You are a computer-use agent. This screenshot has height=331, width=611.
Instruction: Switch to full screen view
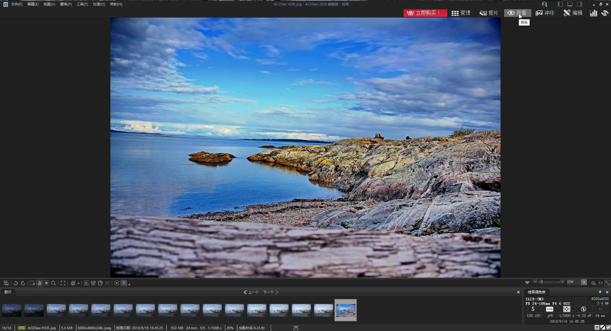pyautogui.click(x=63, y=283)
